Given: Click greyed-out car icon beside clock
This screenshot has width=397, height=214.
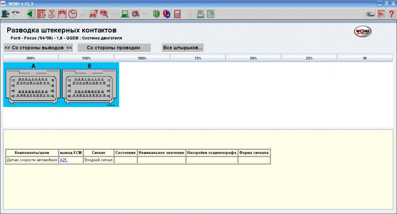Looking at the screenshot, I should pyautogui.click(x=83, y=14).
